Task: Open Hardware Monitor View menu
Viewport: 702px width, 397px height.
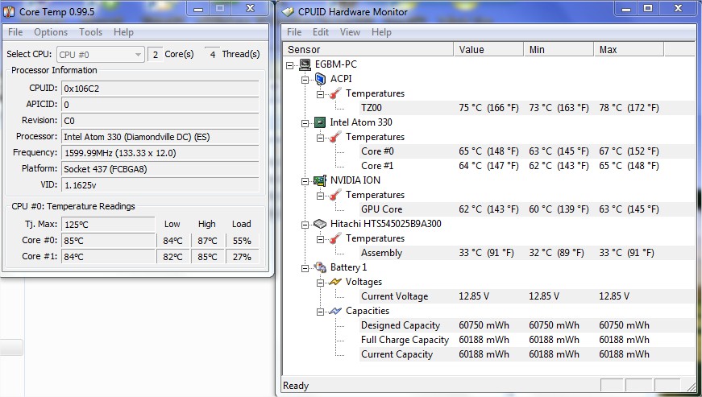Action: [x=350, y=32]
